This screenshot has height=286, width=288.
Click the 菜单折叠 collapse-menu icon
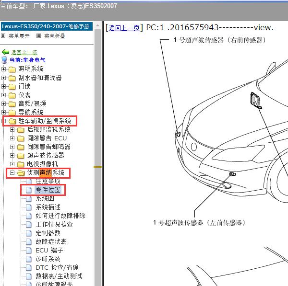click(38, 35)
